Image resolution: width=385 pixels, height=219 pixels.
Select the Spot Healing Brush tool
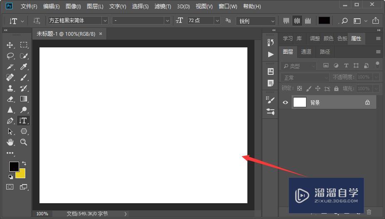tap(10, 77)
